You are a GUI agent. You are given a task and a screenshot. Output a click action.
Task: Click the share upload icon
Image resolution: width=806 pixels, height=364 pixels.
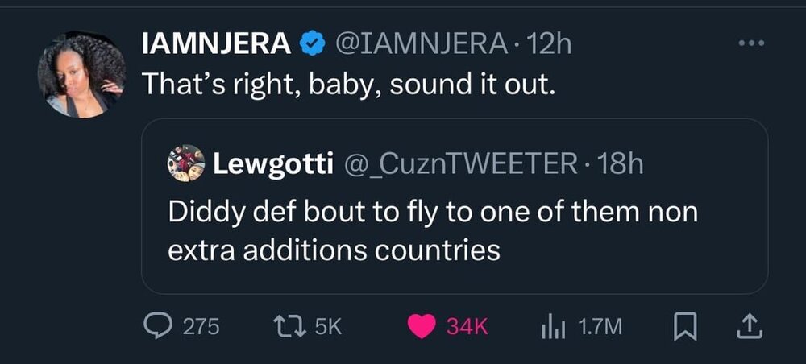point(749,325)
